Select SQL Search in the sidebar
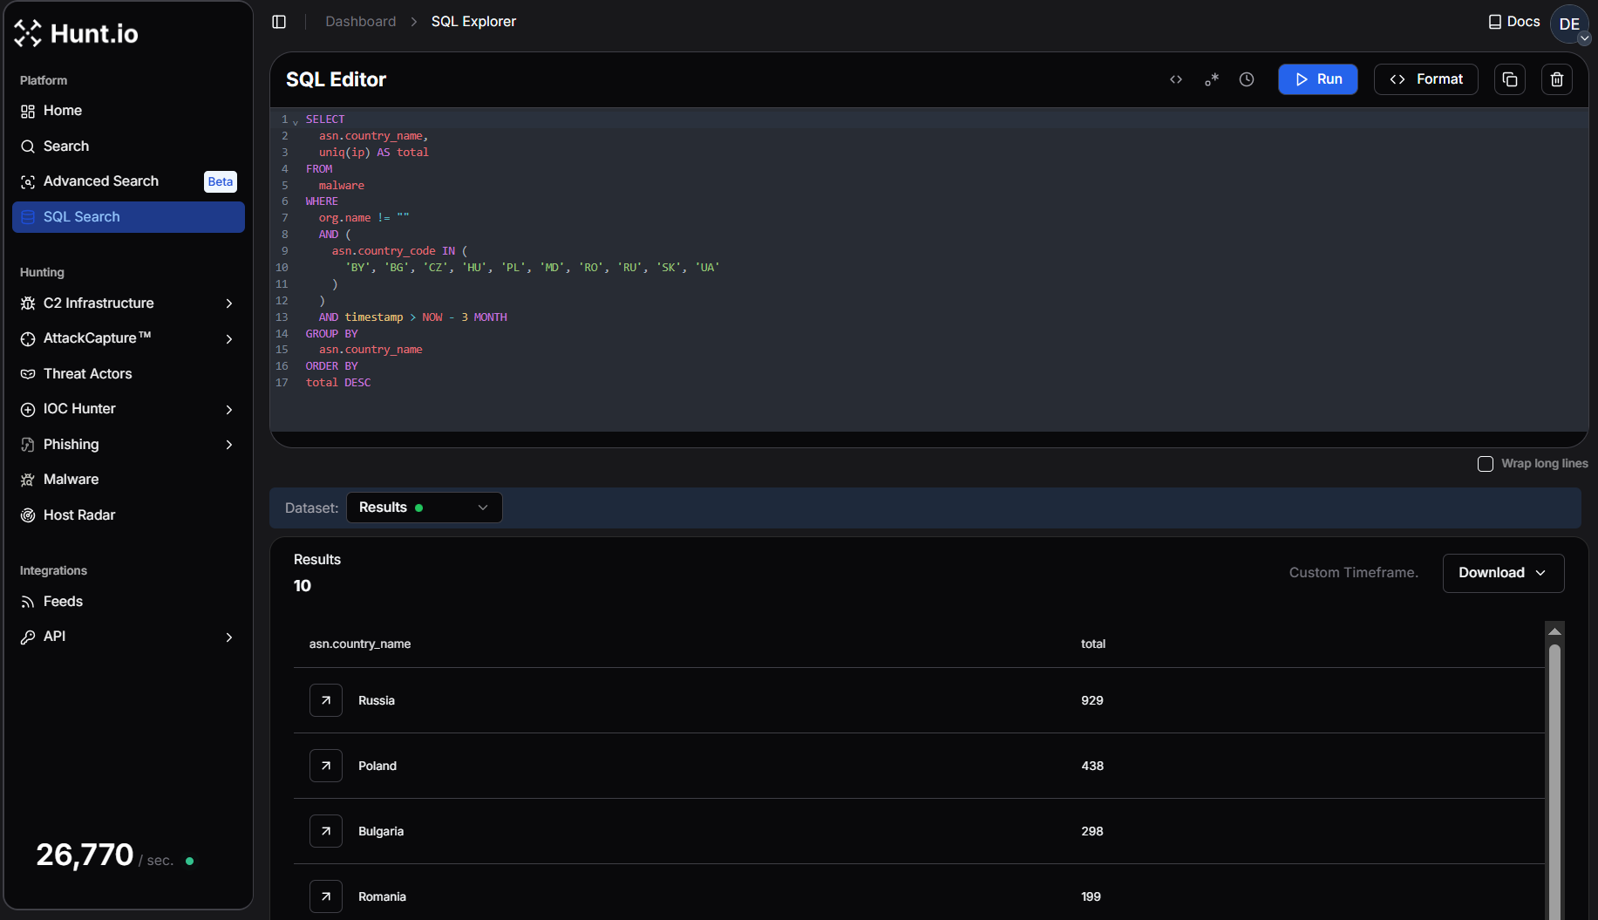Screen dimensions: 1598x920 (x=128, y=217)
